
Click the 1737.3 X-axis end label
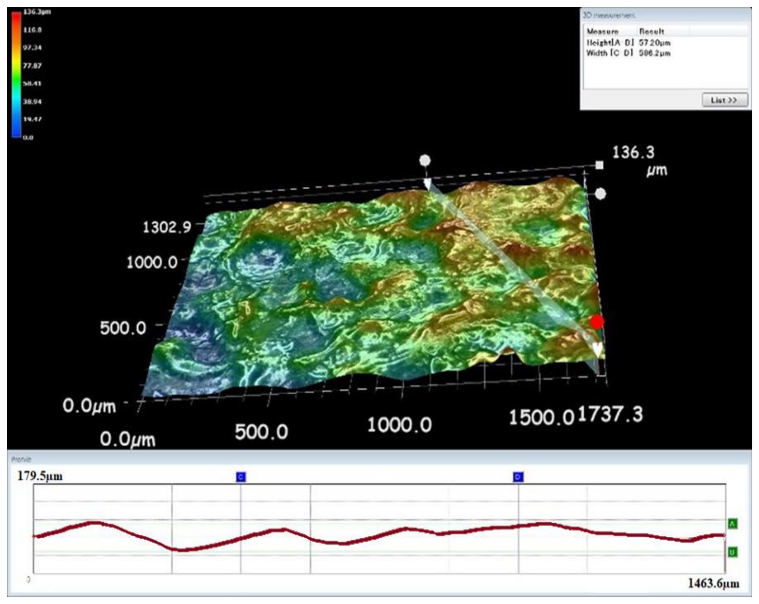point(610,414)
